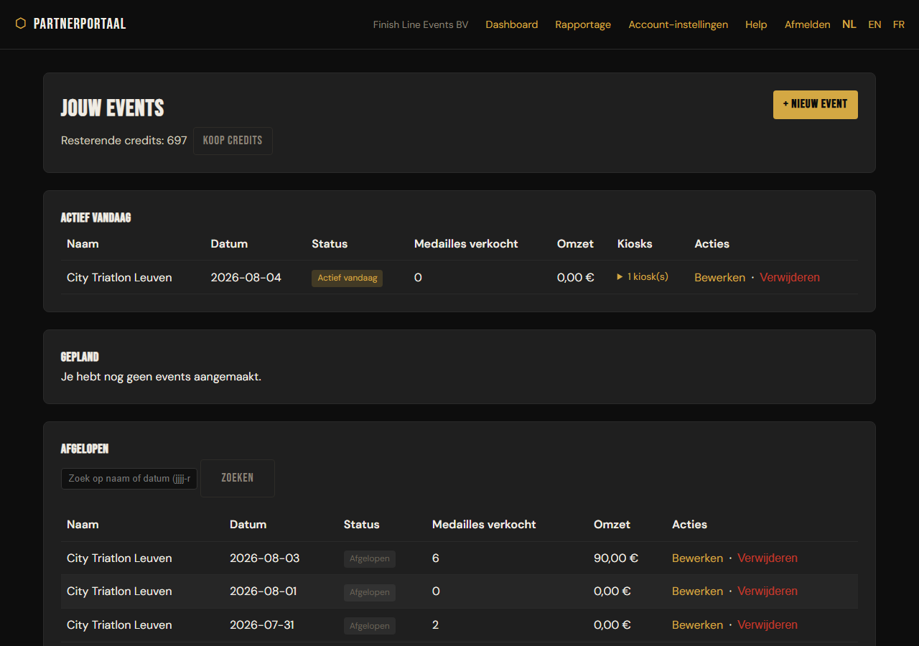
Task: Switch the language to EN
Action: 874,24
